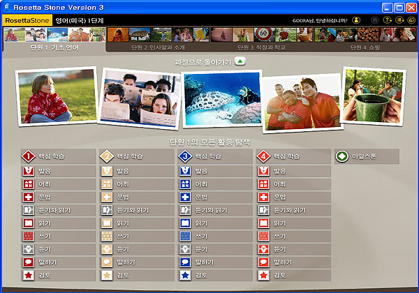419x293 pixels.
Task: Open lesson 4 읽기 reading activity
Action: click(x=293, y=223)
